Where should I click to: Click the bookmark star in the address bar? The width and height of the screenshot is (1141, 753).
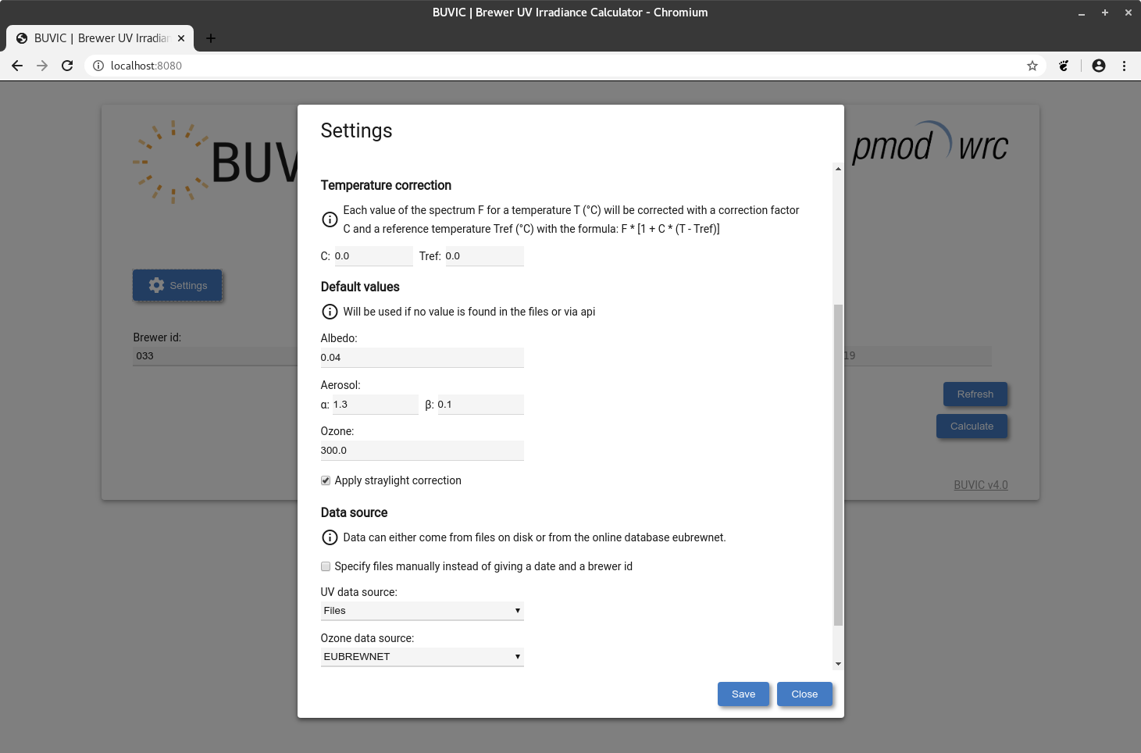pos(1032,66)
